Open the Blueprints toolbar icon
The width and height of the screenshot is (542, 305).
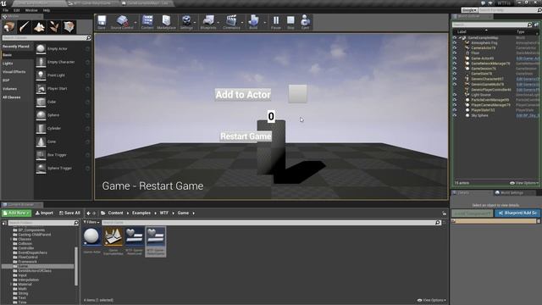coord(208,22)
